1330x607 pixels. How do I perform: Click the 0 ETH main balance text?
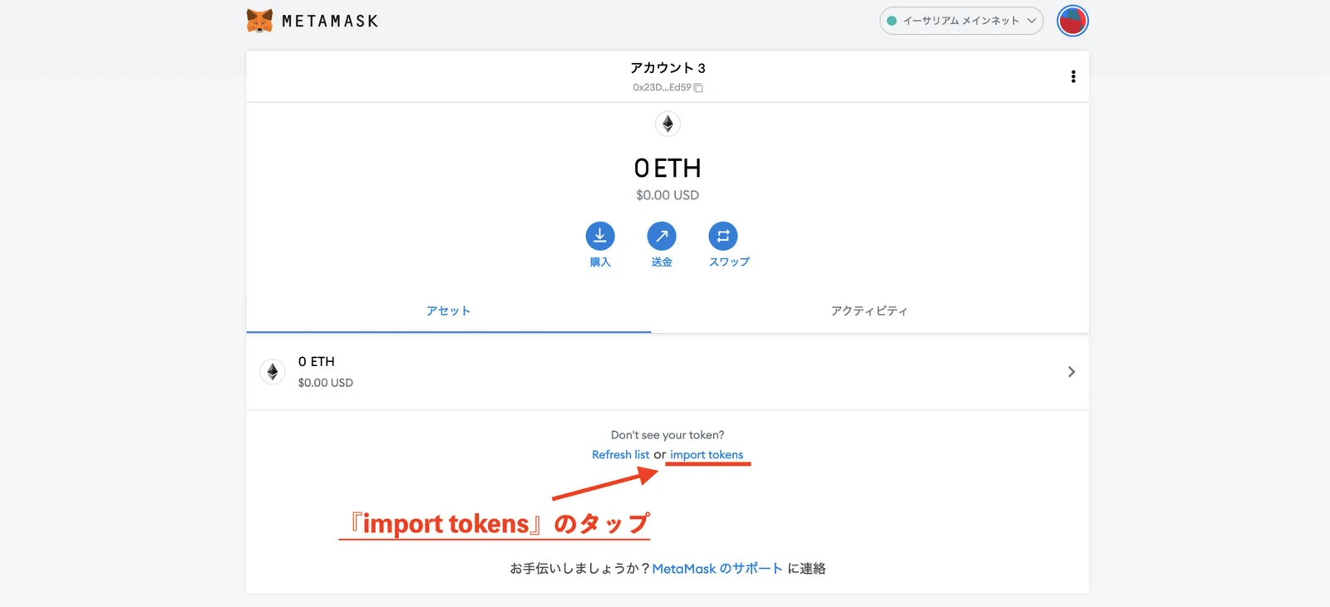(667, 169)
